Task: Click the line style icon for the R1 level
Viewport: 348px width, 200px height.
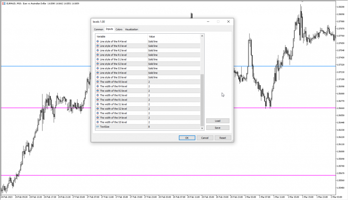Action: [x=98, y=55]
